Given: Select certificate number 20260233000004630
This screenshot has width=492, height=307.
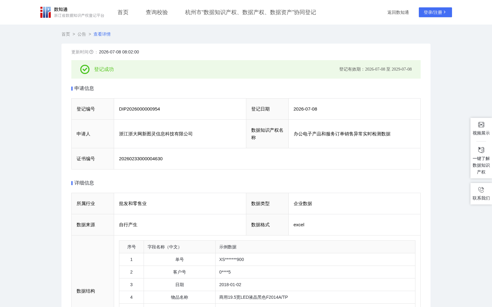Looking at the screenshot, I should click(141, 159).
